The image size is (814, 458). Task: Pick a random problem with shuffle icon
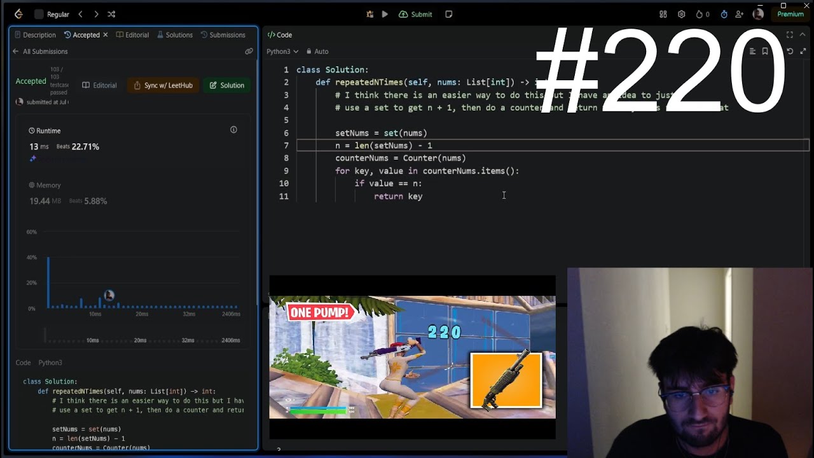coord(111,14)
